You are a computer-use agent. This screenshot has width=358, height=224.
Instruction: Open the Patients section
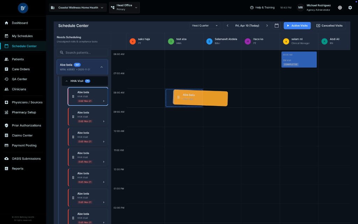pyautogui.click(x=18, y=59)
